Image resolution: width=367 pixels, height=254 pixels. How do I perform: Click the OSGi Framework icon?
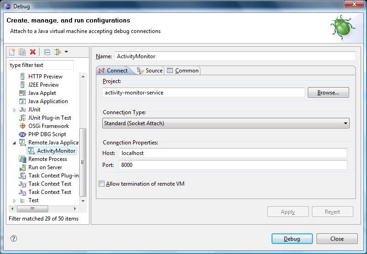[x=22, y=126]
